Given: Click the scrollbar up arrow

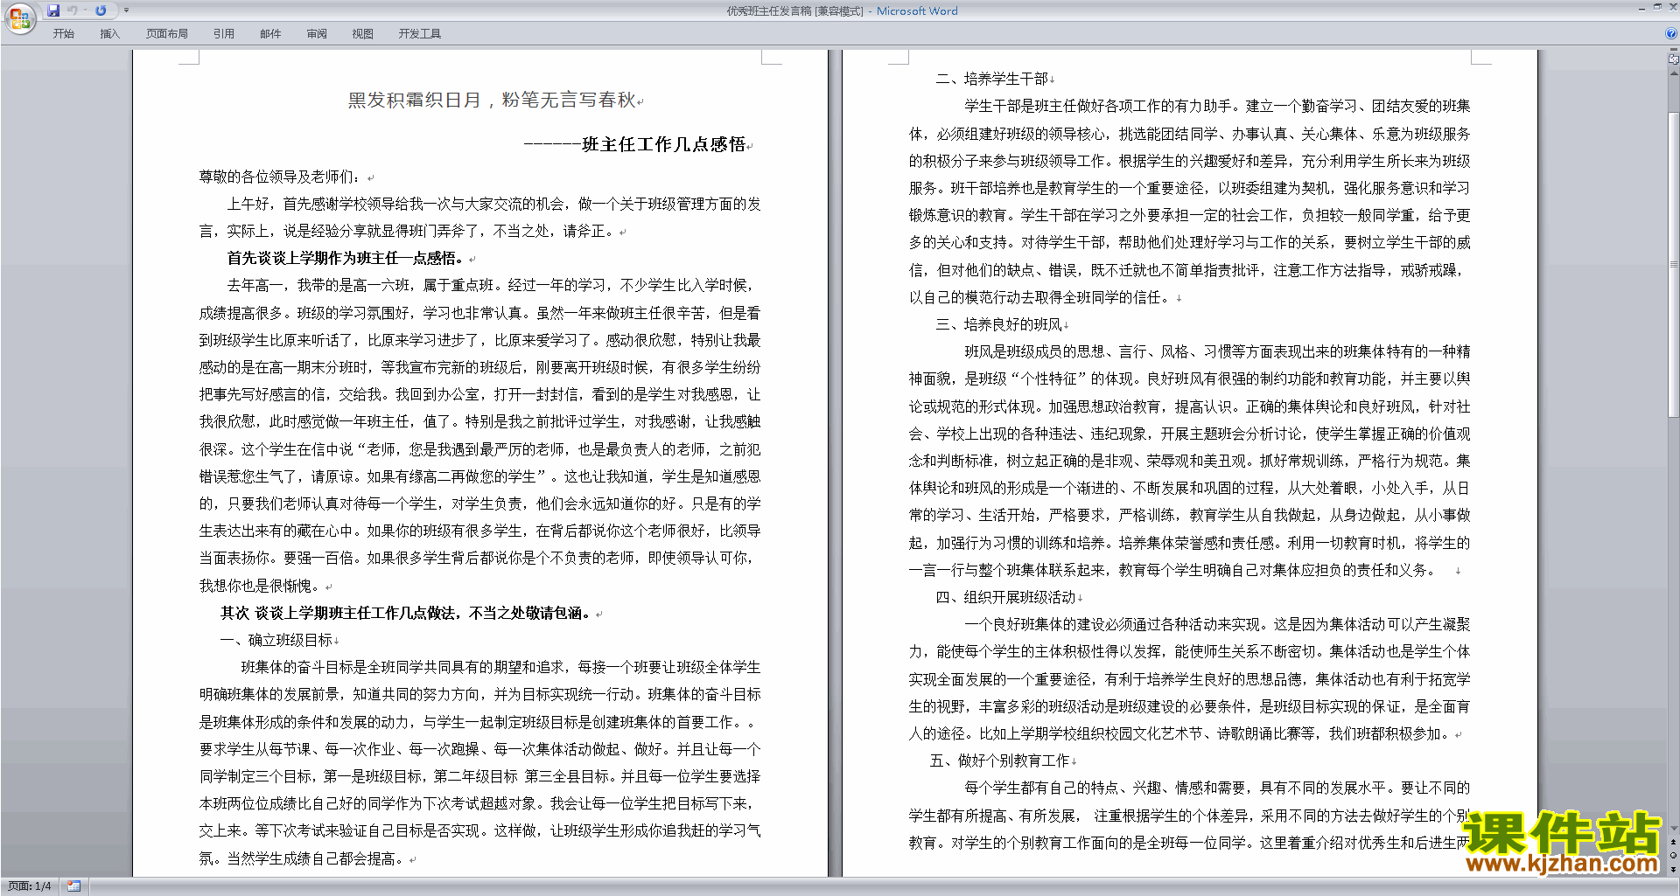Looking at the screenshot, I should pyautogui.click(x=1674, y=73).
